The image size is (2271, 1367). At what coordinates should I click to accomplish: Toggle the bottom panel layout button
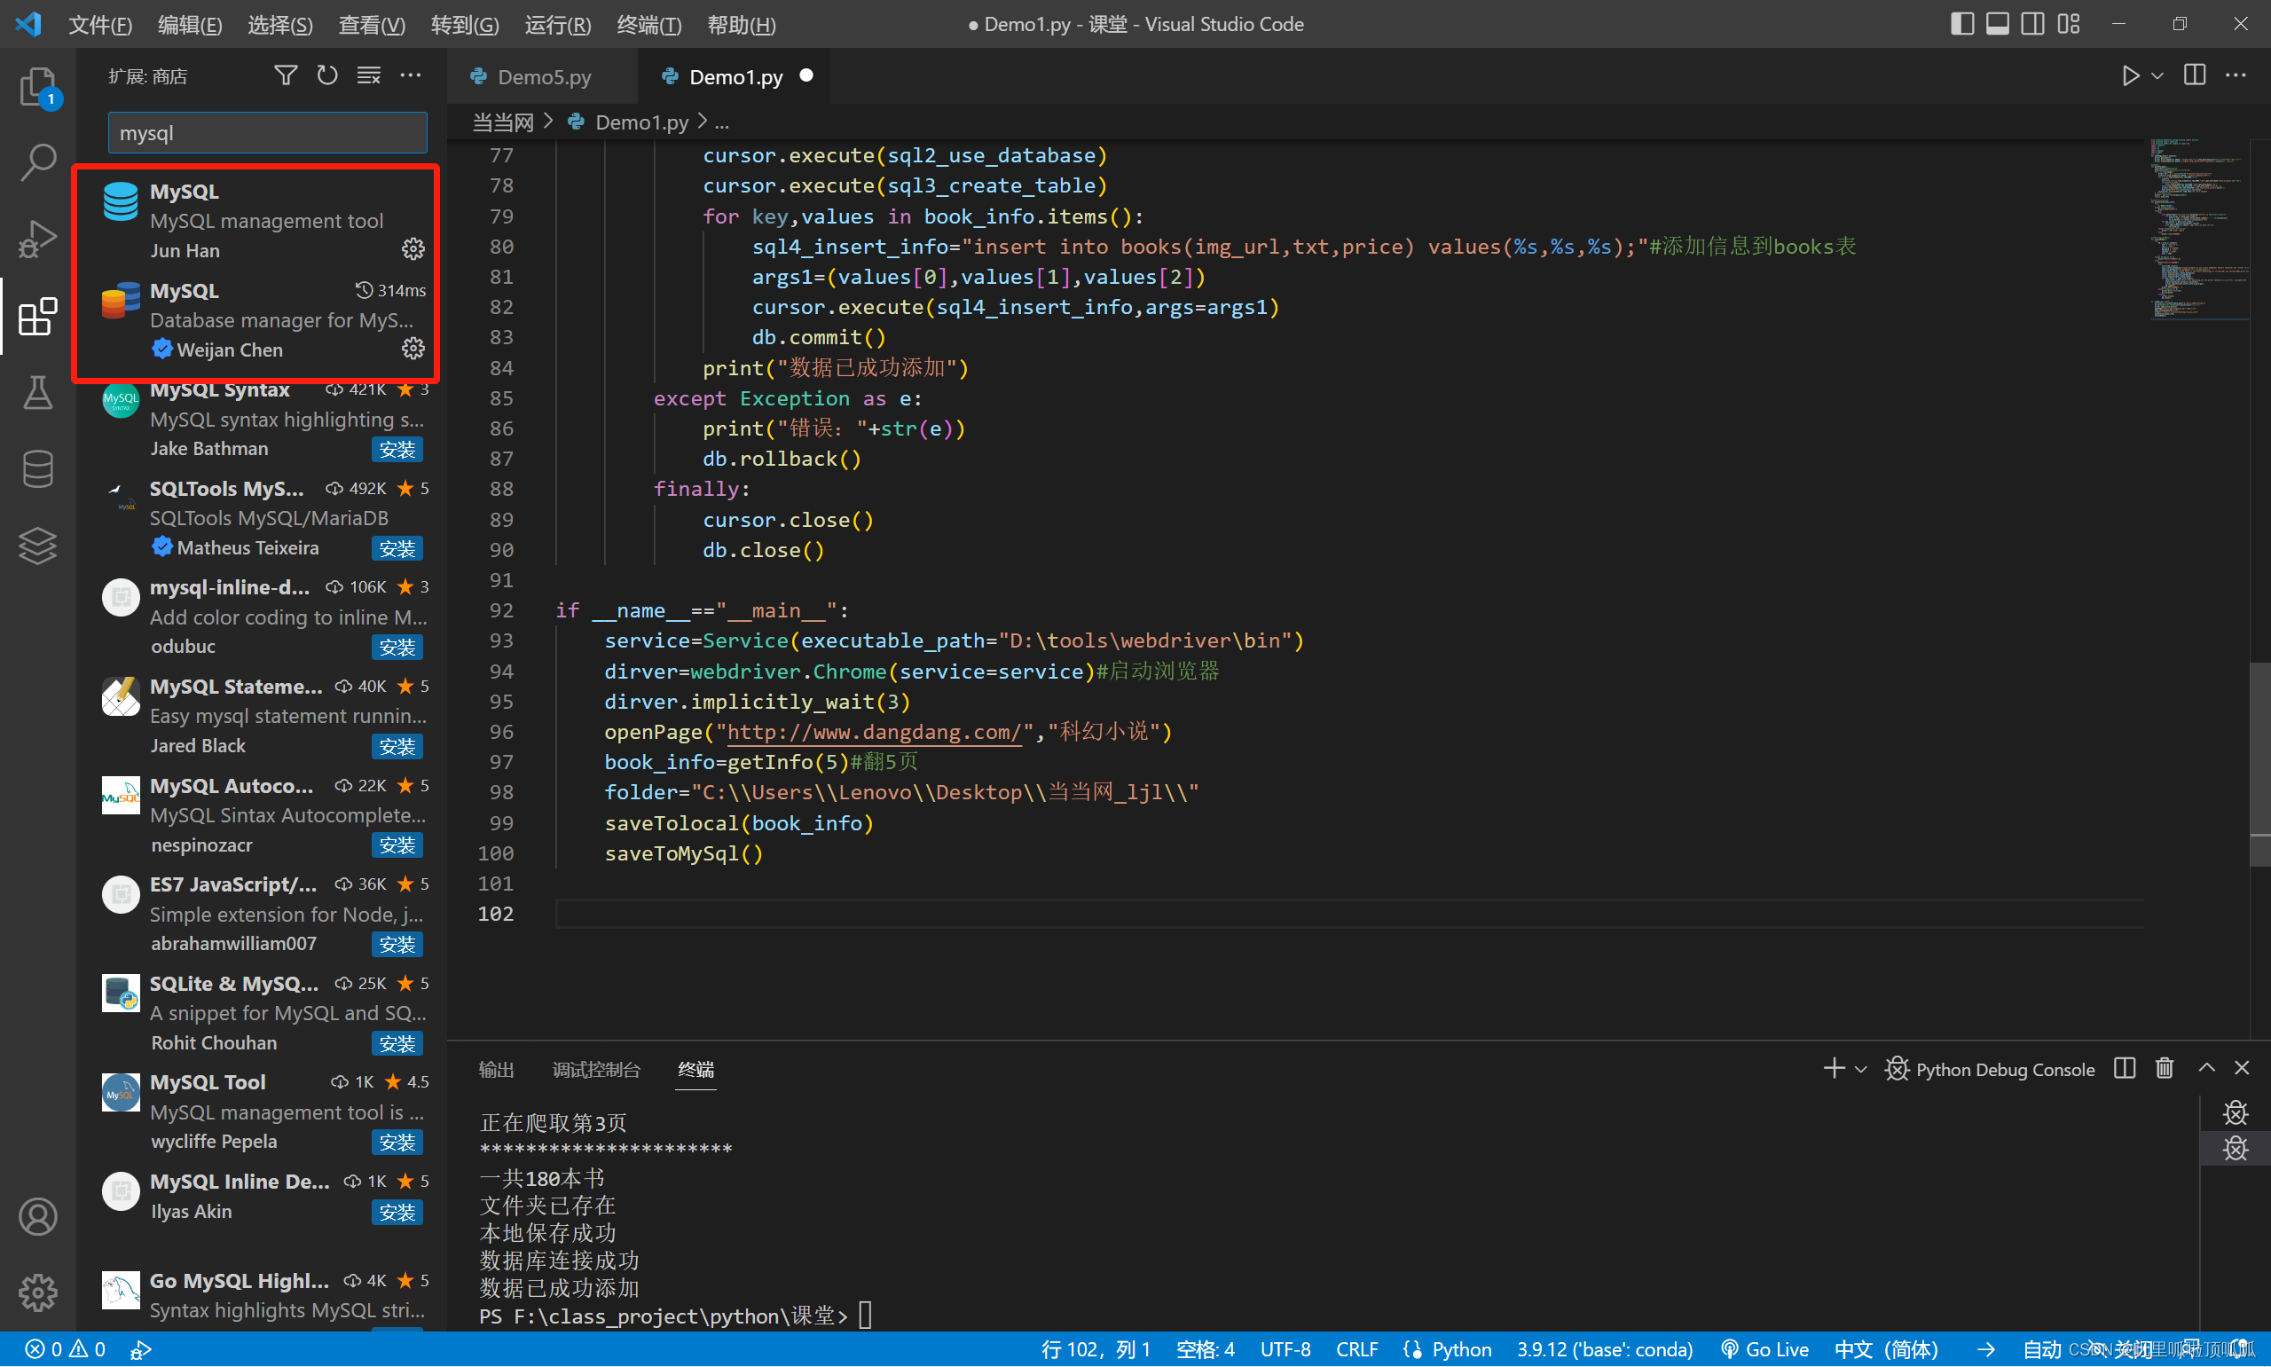[1997, 24]
